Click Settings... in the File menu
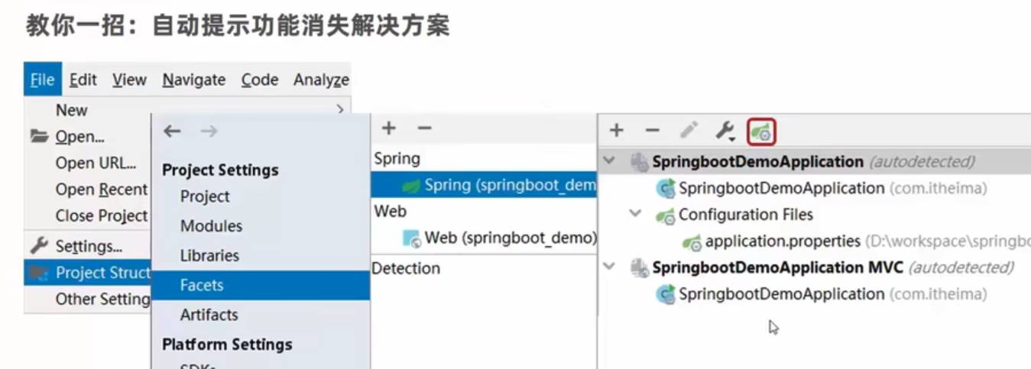1031x369 pixels. pos(89,246)
